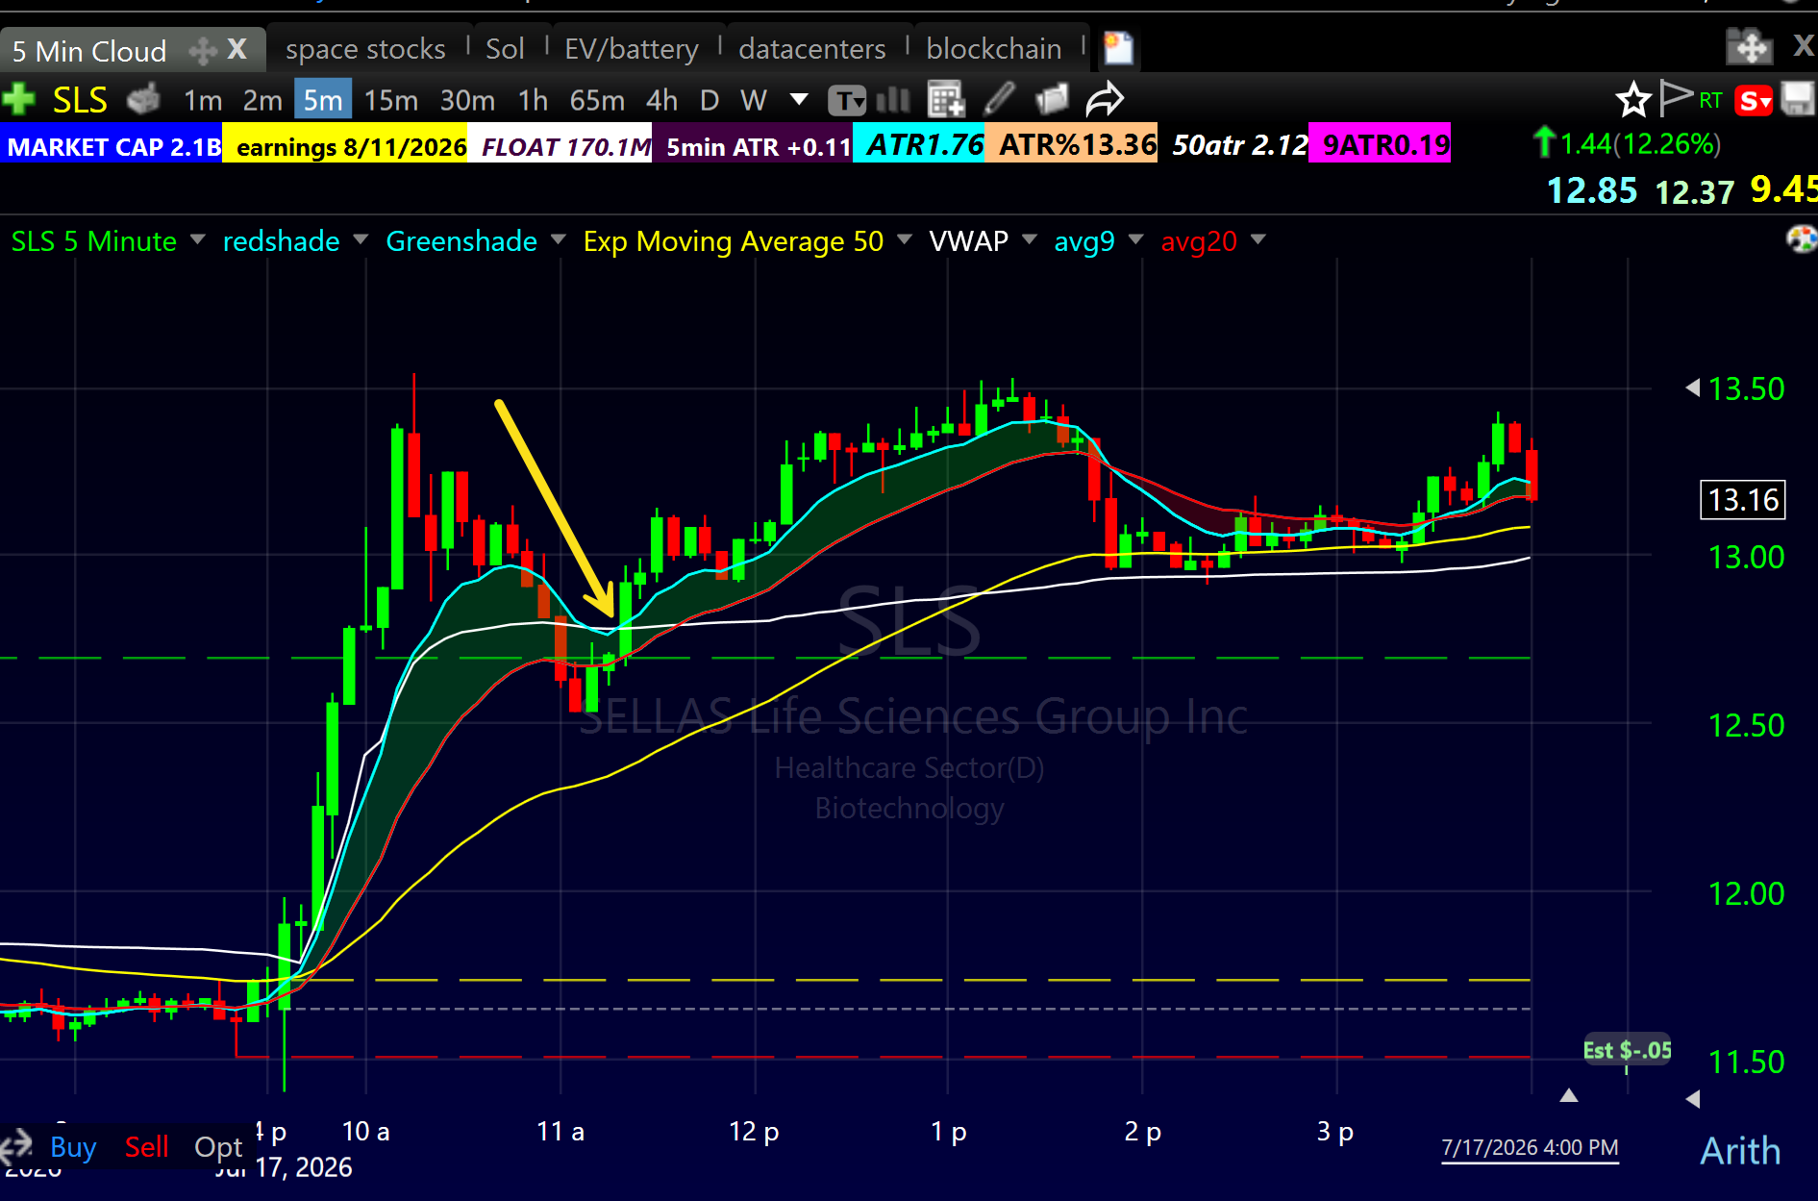Click the earnings 8/11/2026 yellow label
Viewport: 1818px width, 1201px height.
pyautogui.click(x=346, y=145)
